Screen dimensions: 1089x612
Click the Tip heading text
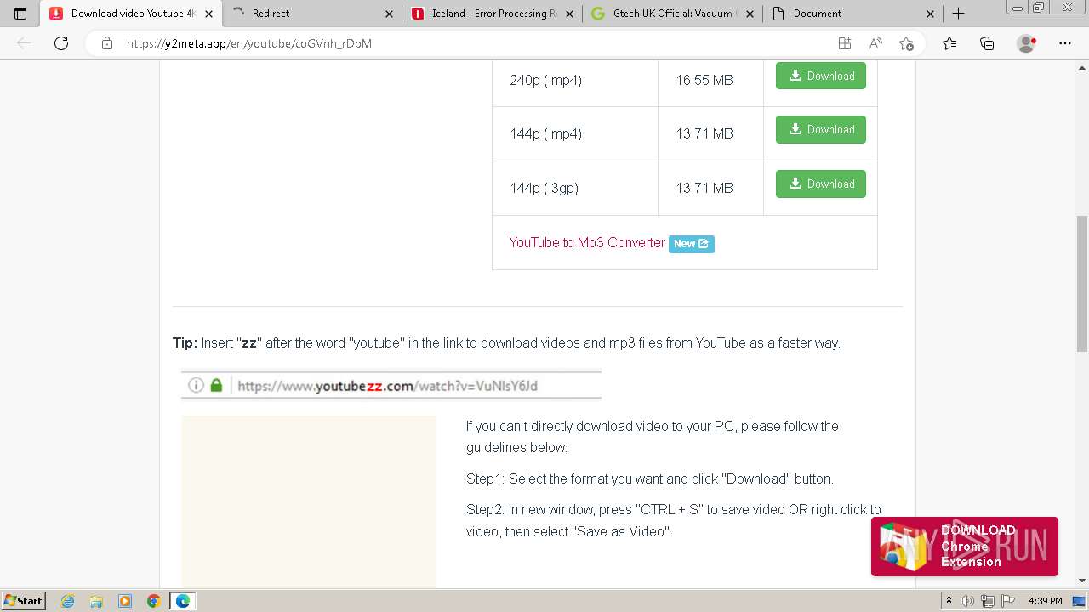click(185, 343)
